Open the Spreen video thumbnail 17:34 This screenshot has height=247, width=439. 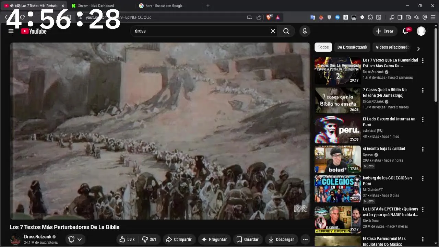[338, 159]
